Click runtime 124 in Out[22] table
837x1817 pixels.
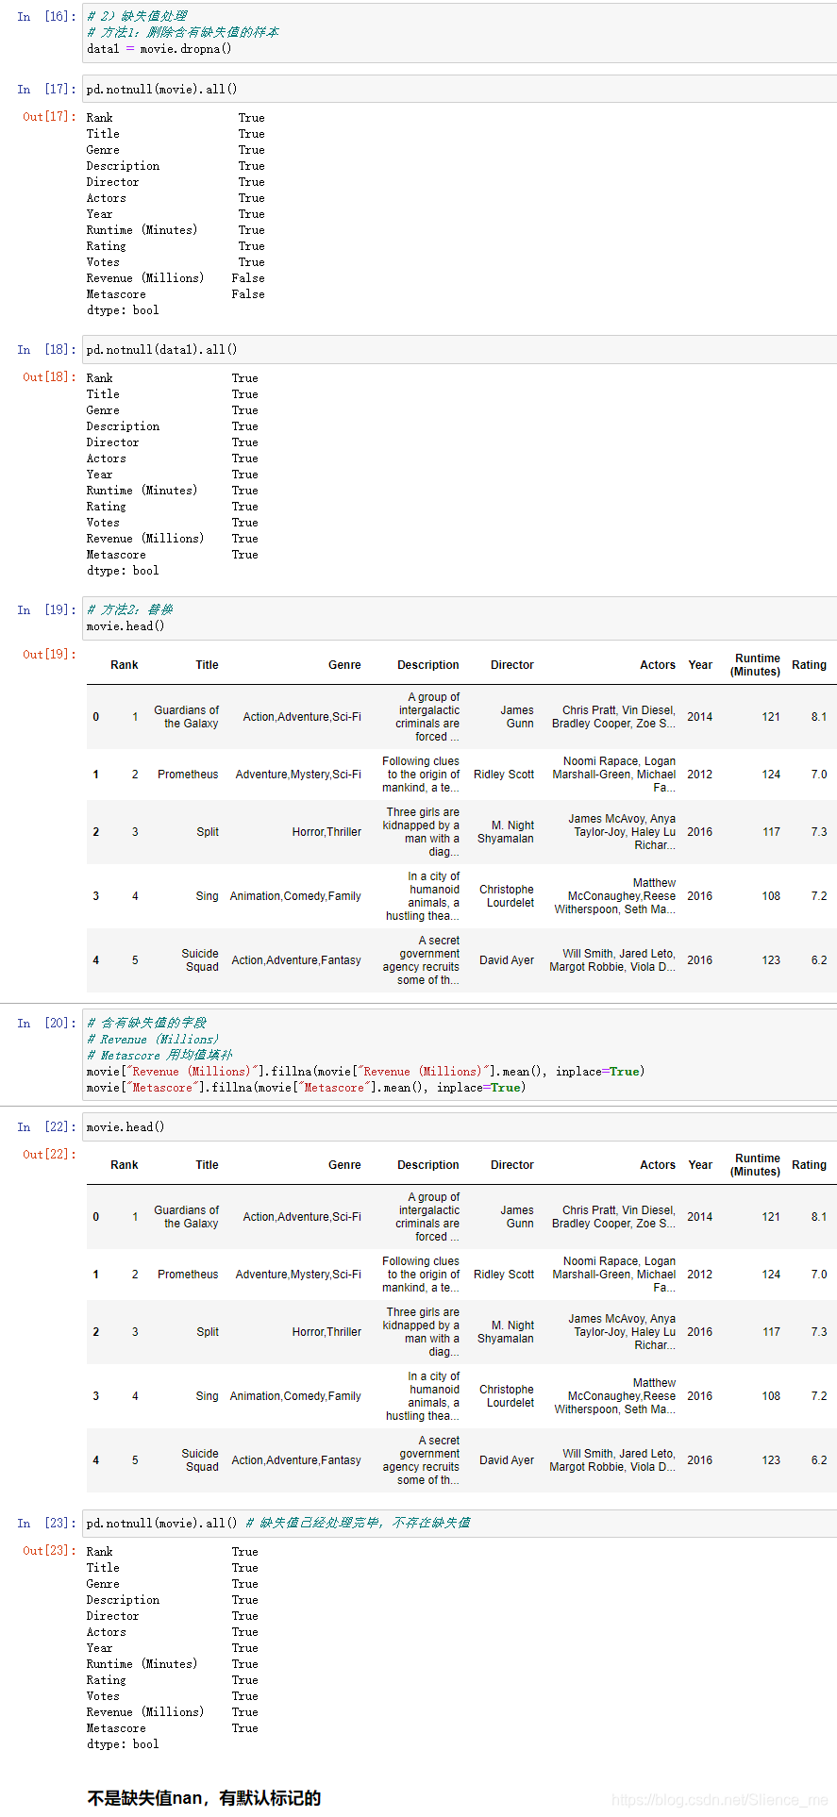[771, 1275]
